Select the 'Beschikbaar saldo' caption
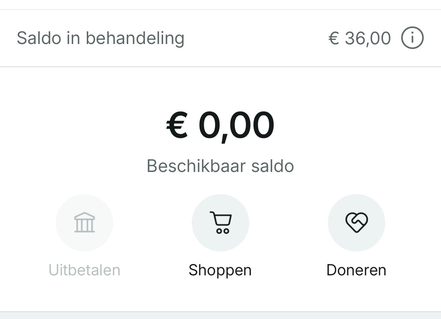This screenshot has width=441, height=319. click(220, 166)
